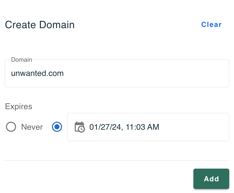The width and height of the screenshot is (234, 193).
Task: Click the Clear link
Action: [x=211, y=25]
